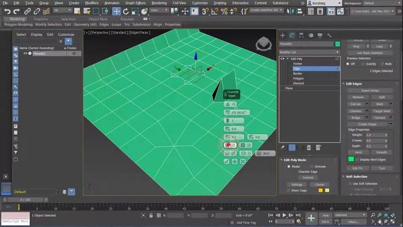Screen dimensions: 403x227
Task: Click the Undo arrow icon
Action: (x=7, y=11)
